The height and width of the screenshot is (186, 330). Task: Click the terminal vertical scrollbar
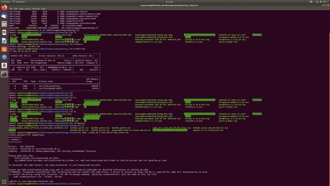[329, 109]
